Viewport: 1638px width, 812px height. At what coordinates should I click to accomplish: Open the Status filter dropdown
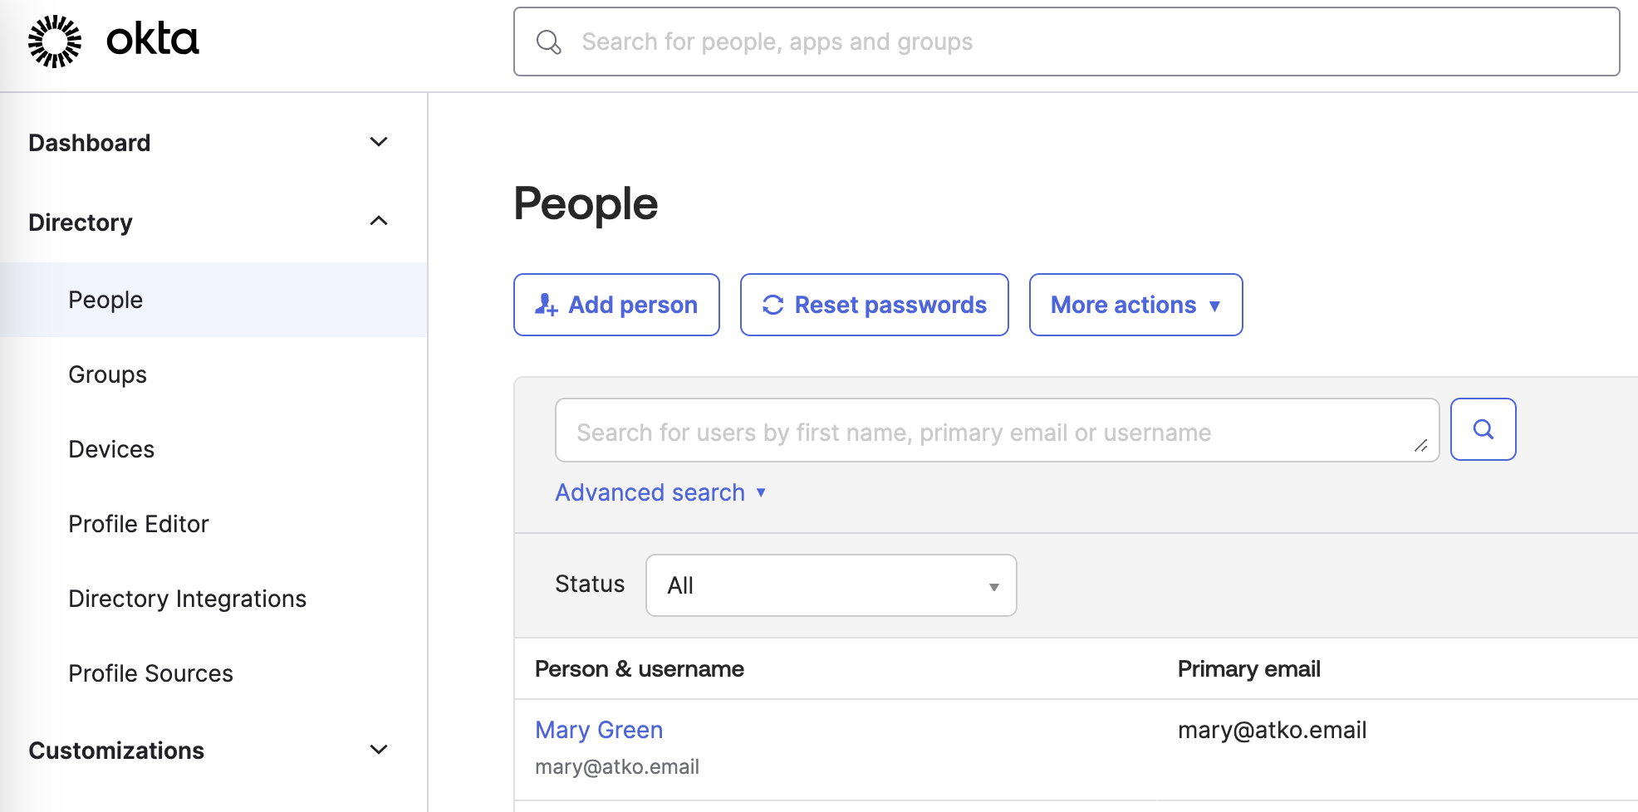[831, 585]
